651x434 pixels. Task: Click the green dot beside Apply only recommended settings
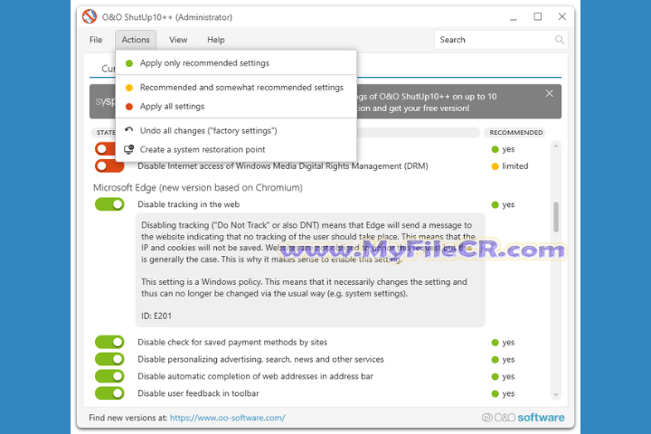coord(129,63)
